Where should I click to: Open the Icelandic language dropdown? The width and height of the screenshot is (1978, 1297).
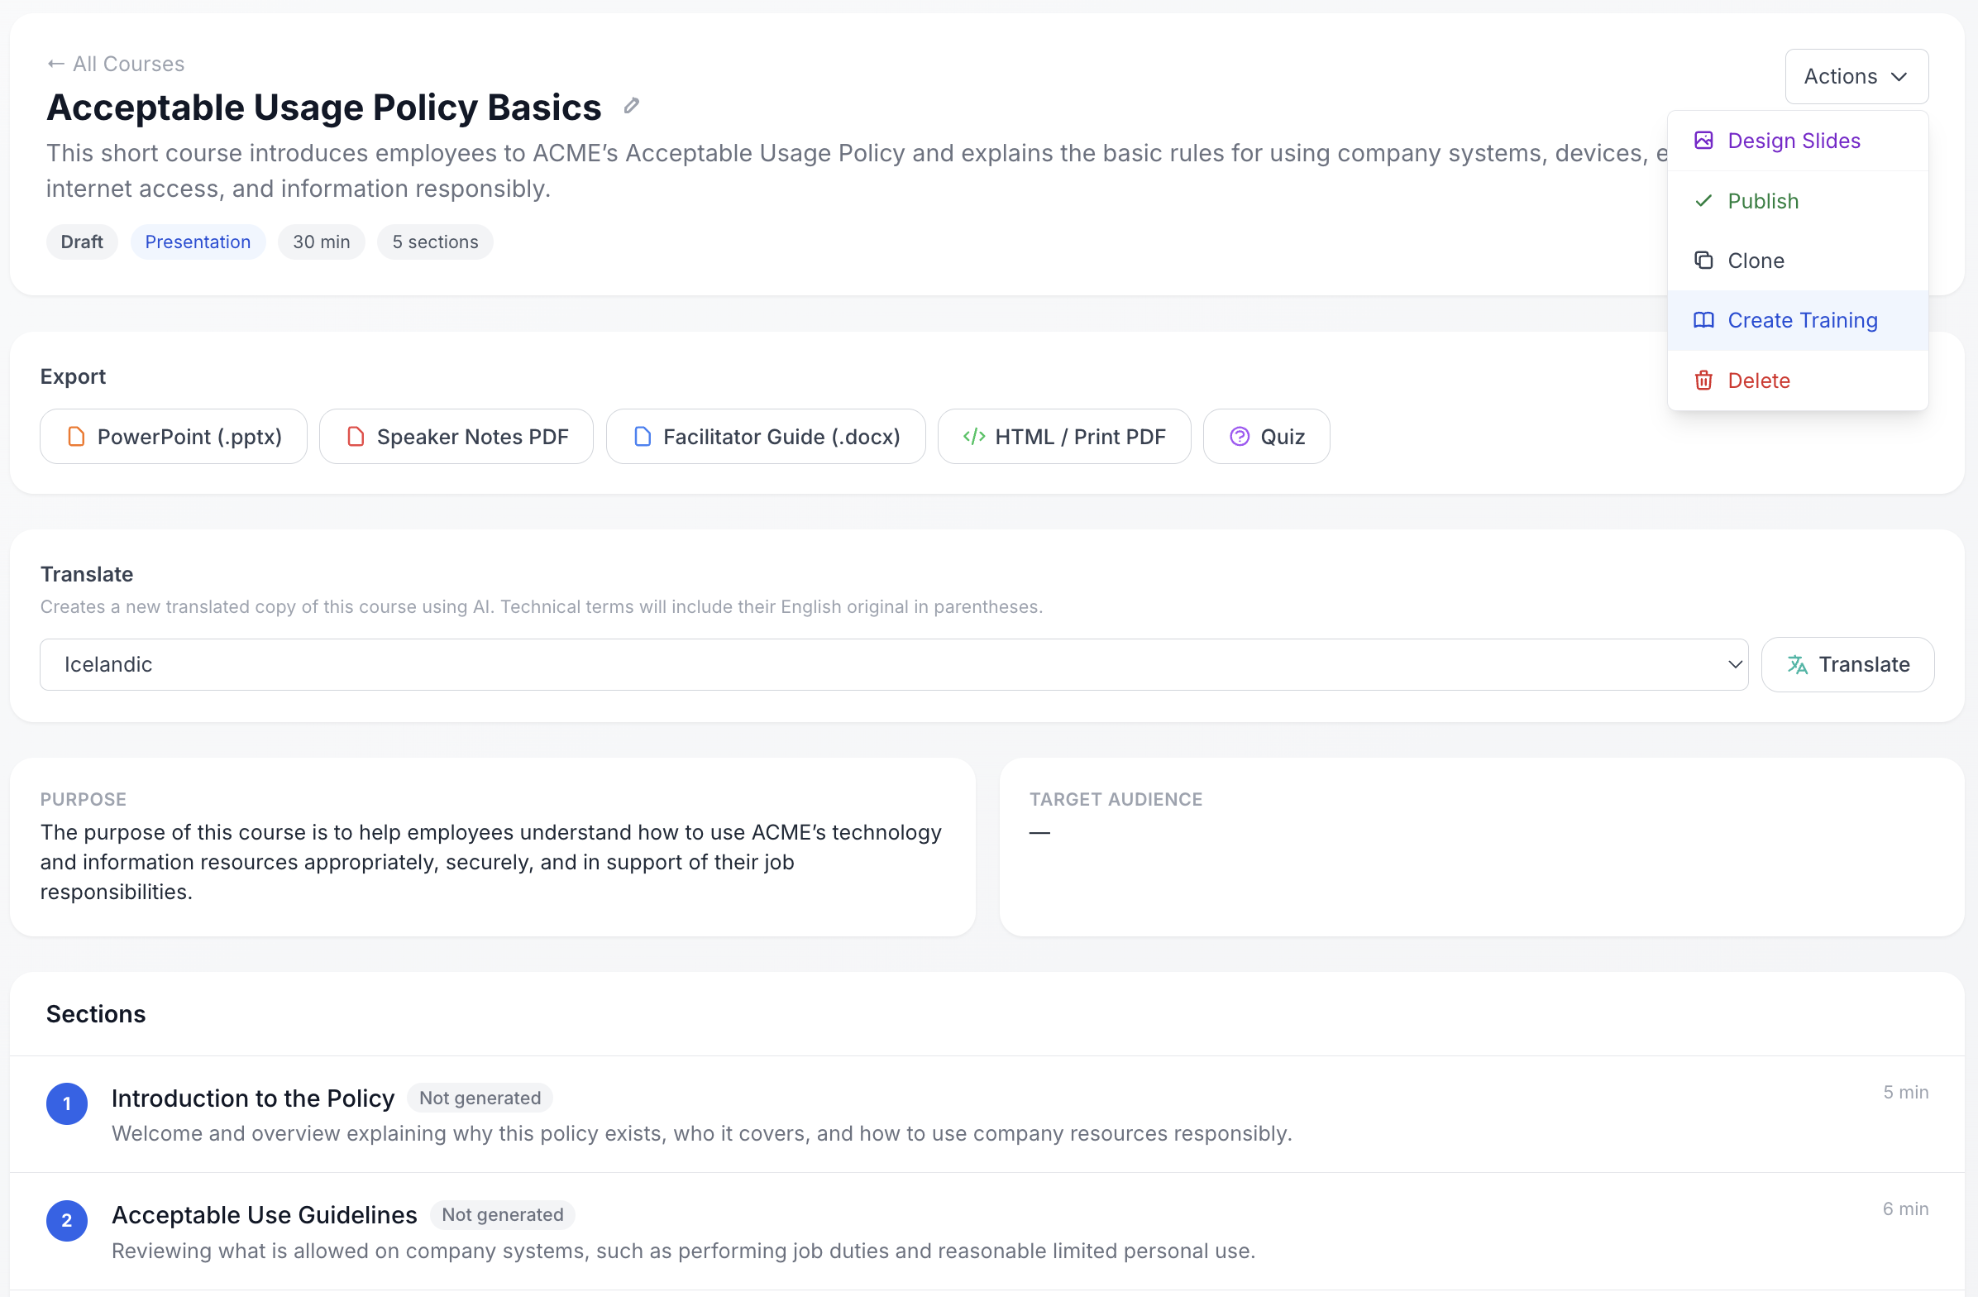click(893, 664)
